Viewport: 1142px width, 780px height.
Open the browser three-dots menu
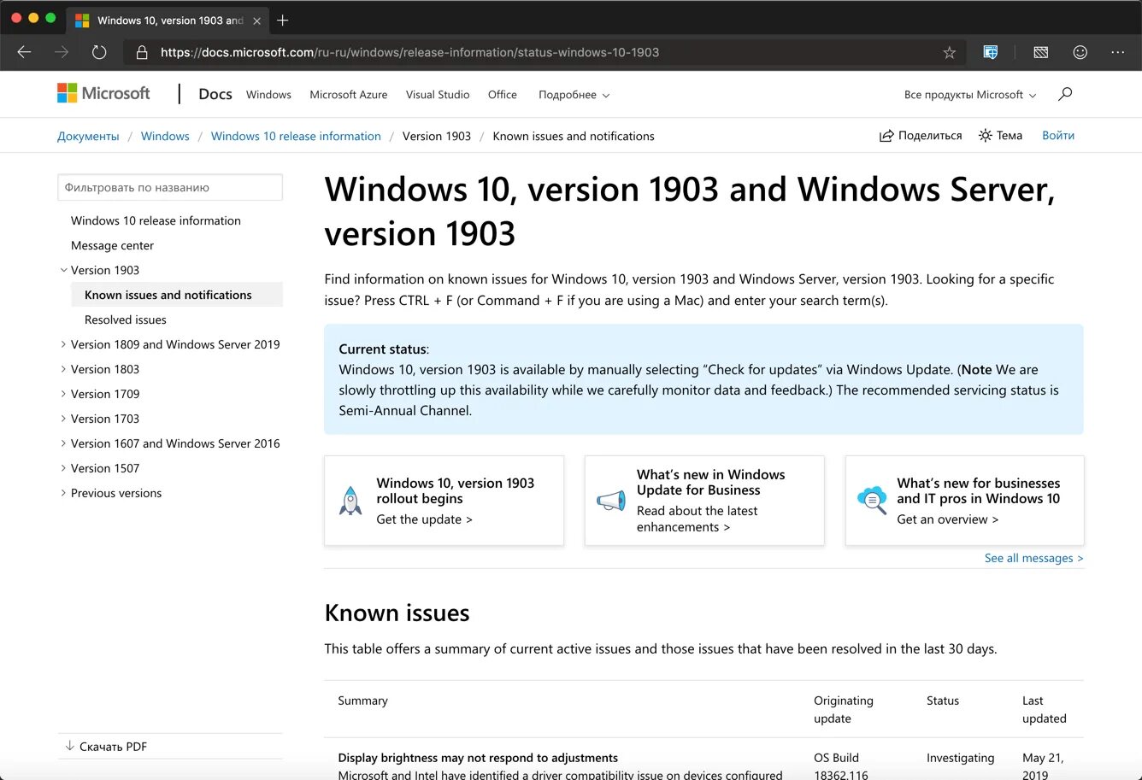tap(1118, 52)
